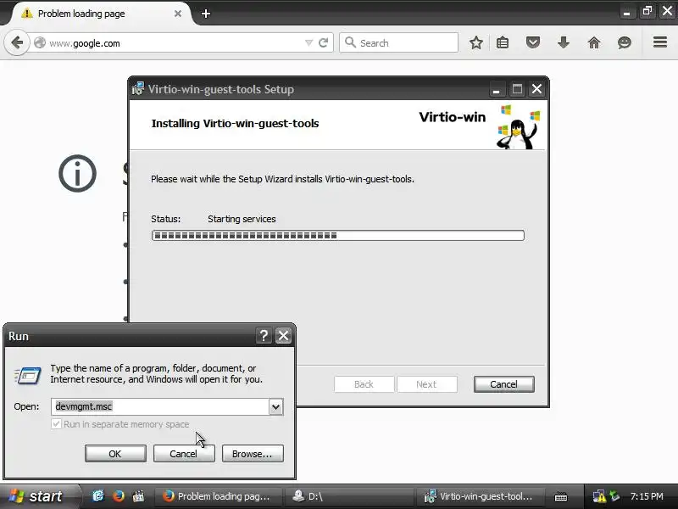
Task: Reload the page in Firefox
Action: tap(323, 43)
